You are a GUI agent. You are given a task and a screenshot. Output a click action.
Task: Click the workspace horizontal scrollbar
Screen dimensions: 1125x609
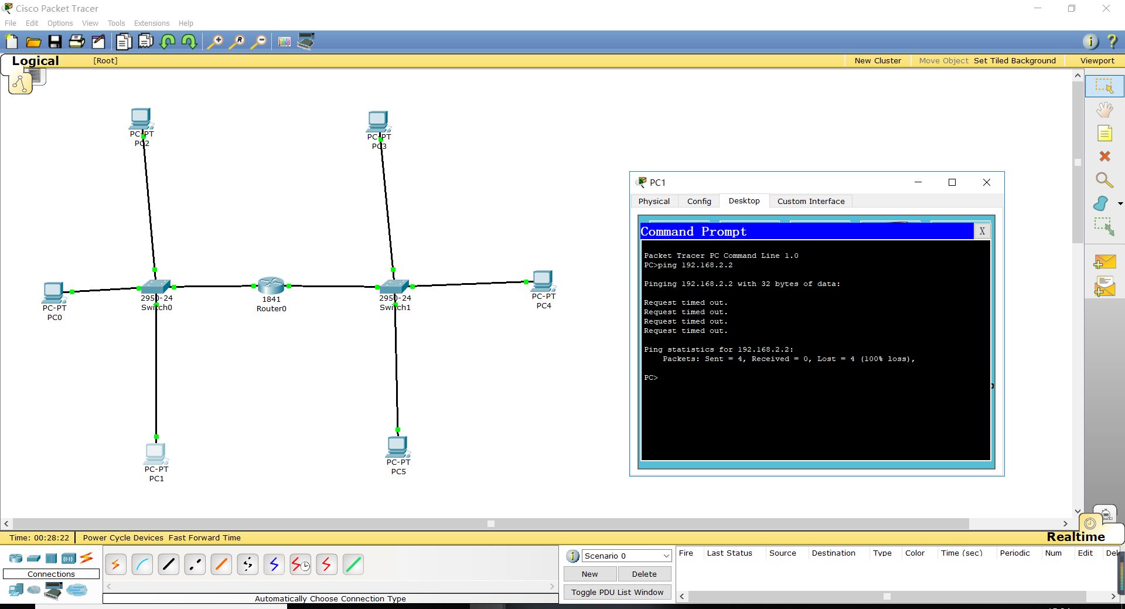[491, 523]
